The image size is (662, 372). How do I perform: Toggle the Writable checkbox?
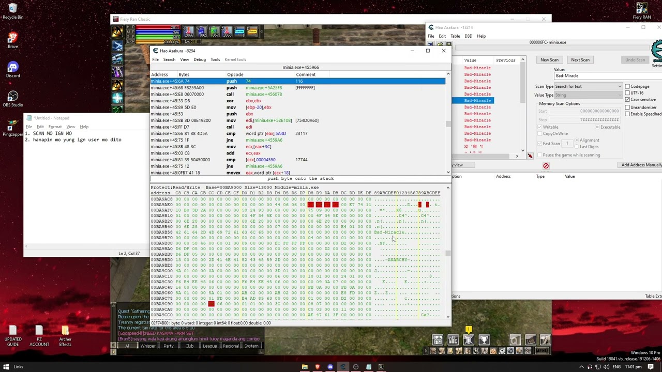tap(539, 127)
